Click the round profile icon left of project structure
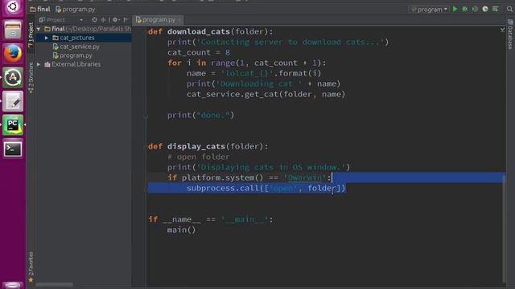Viewport: 515px width, 289px height. coord(485,9)
